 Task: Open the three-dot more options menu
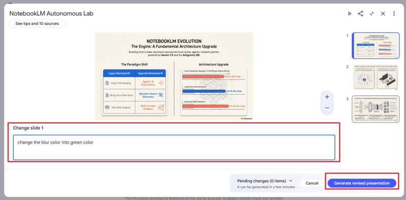394,14
